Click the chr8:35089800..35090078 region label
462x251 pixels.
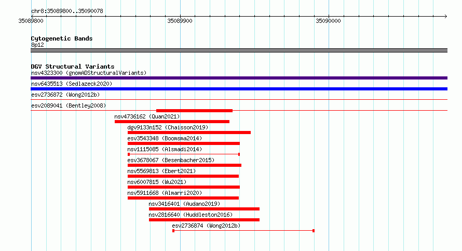[x=67, y=11]
